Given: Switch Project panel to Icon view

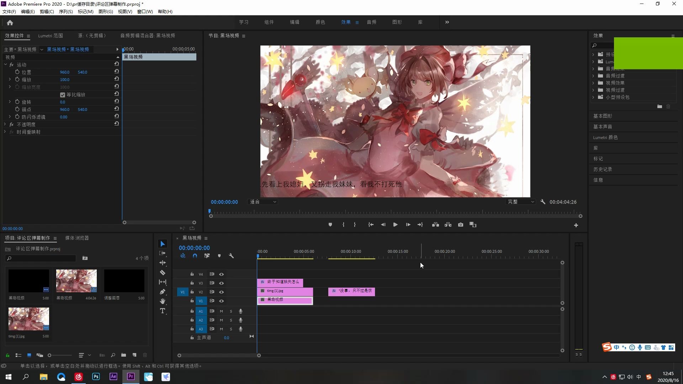Looking at the screenshot, I should tap(29, 355).
